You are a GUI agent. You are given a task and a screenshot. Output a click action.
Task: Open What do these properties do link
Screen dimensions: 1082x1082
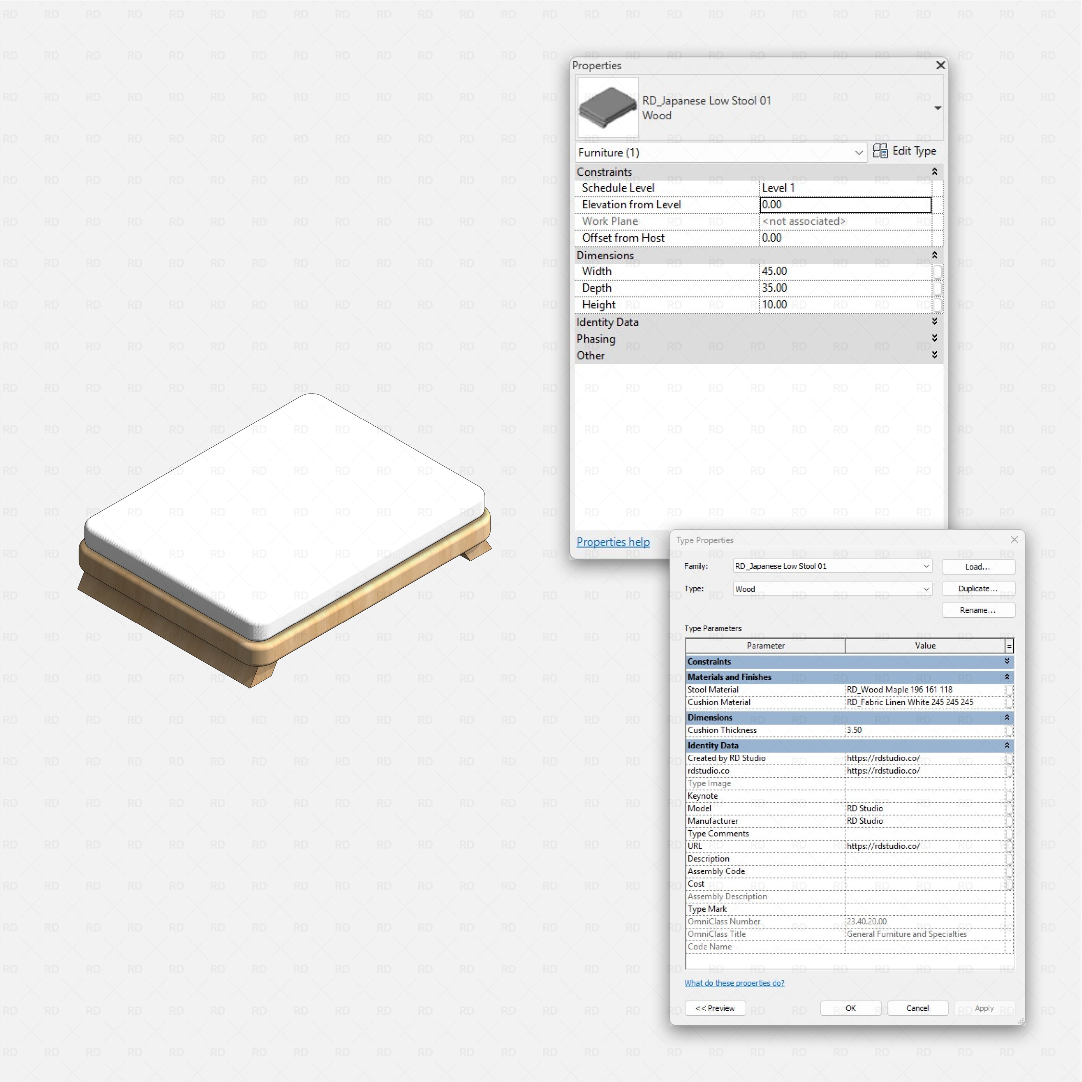(x=734, y=983)
